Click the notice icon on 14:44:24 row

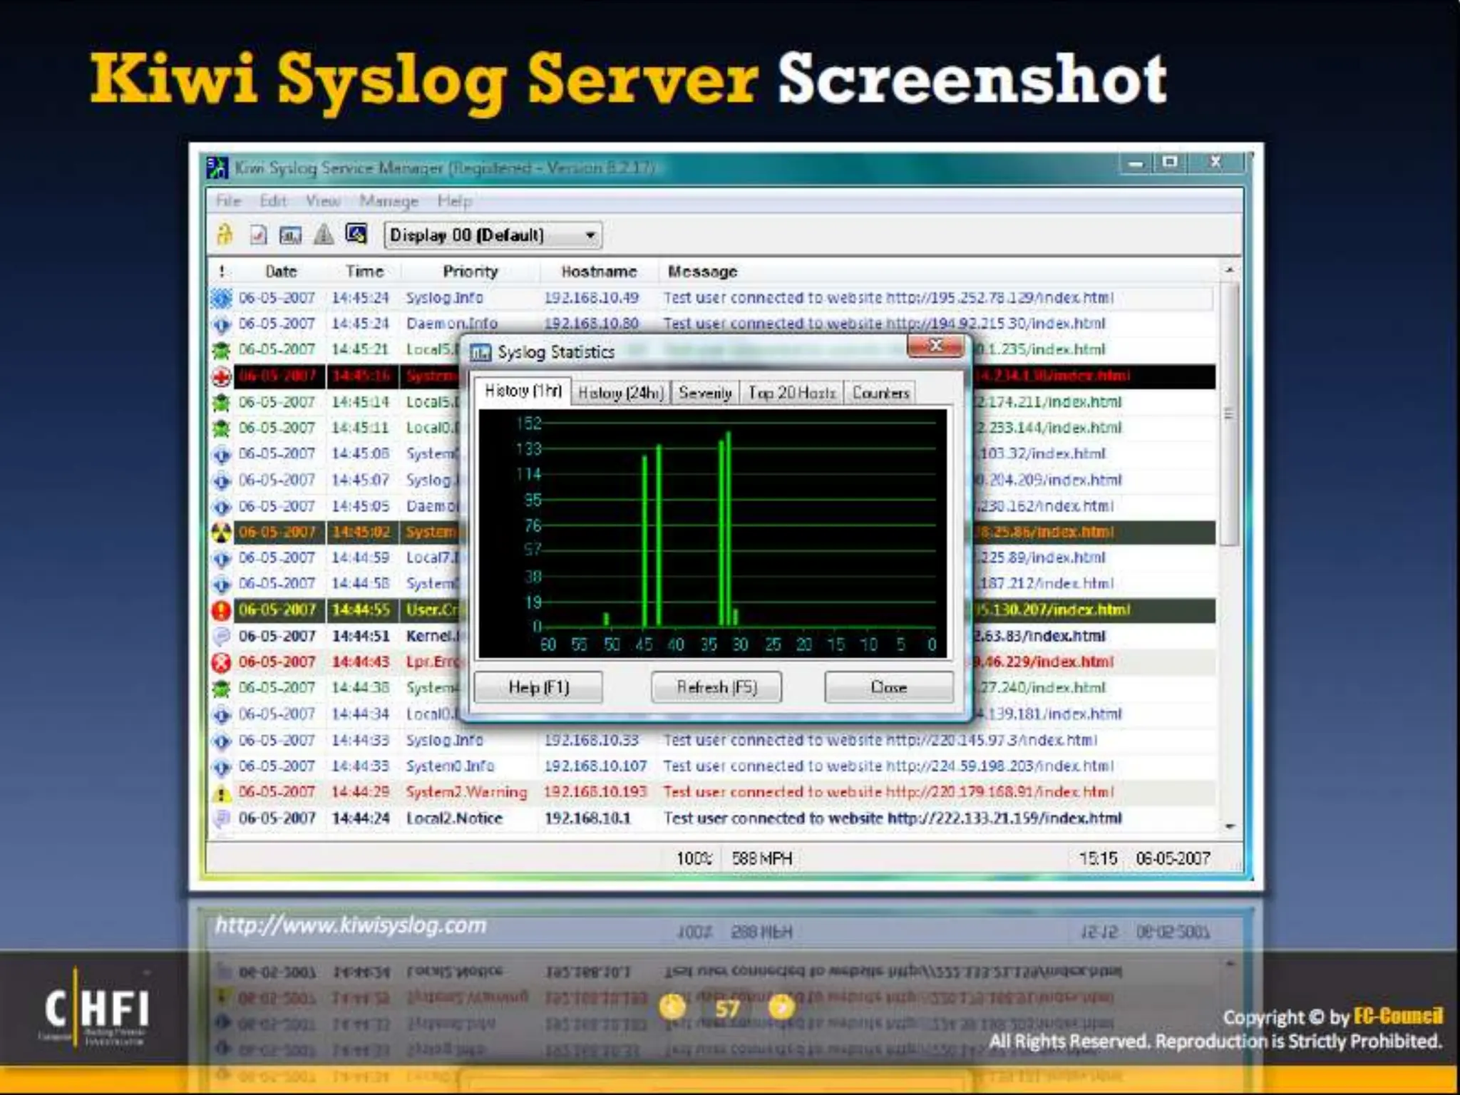point(222,818)
